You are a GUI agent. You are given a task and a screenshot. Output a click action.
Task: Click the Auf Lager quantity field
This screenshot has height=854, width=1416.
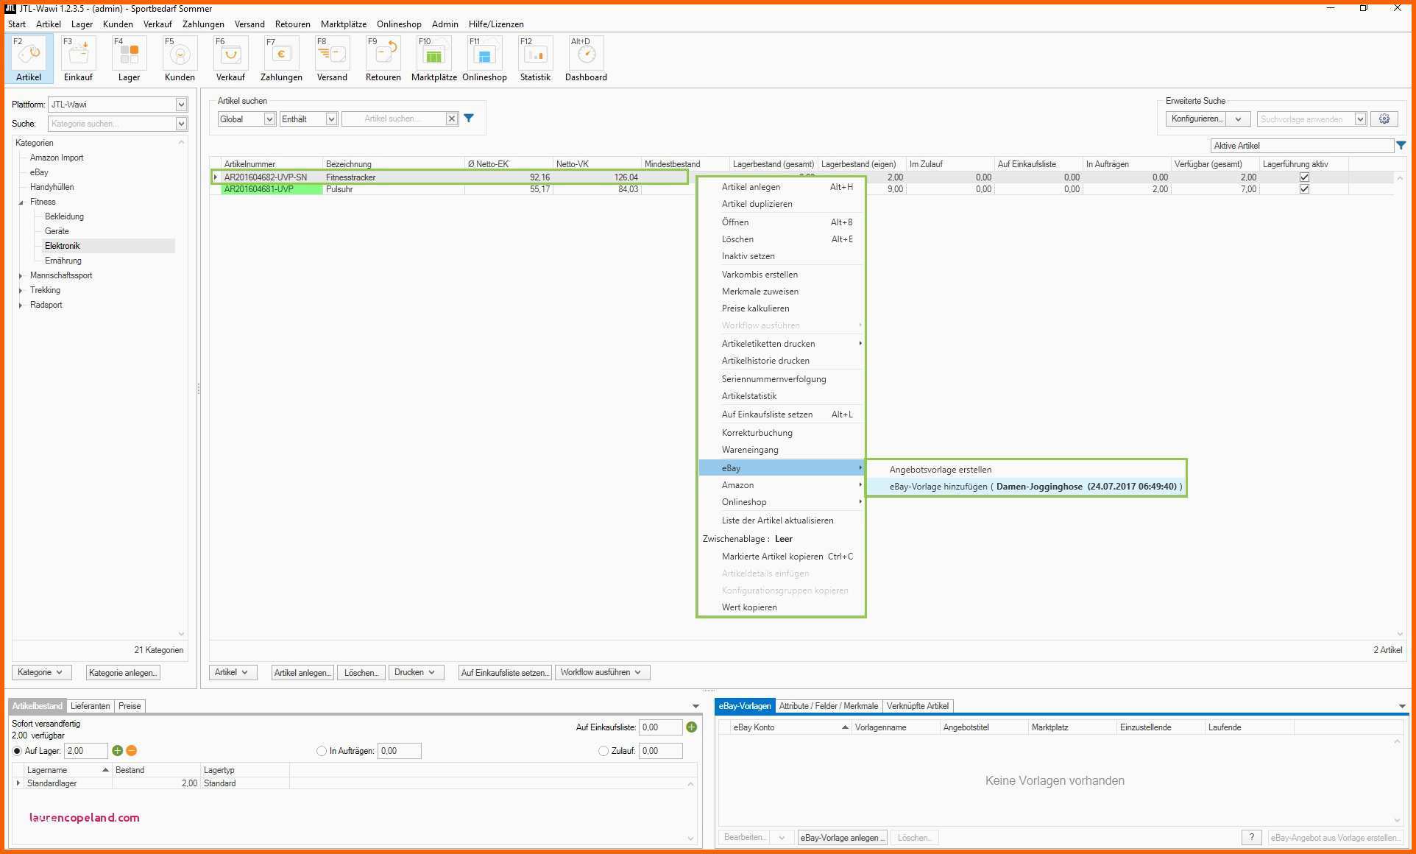coord(86,751)
